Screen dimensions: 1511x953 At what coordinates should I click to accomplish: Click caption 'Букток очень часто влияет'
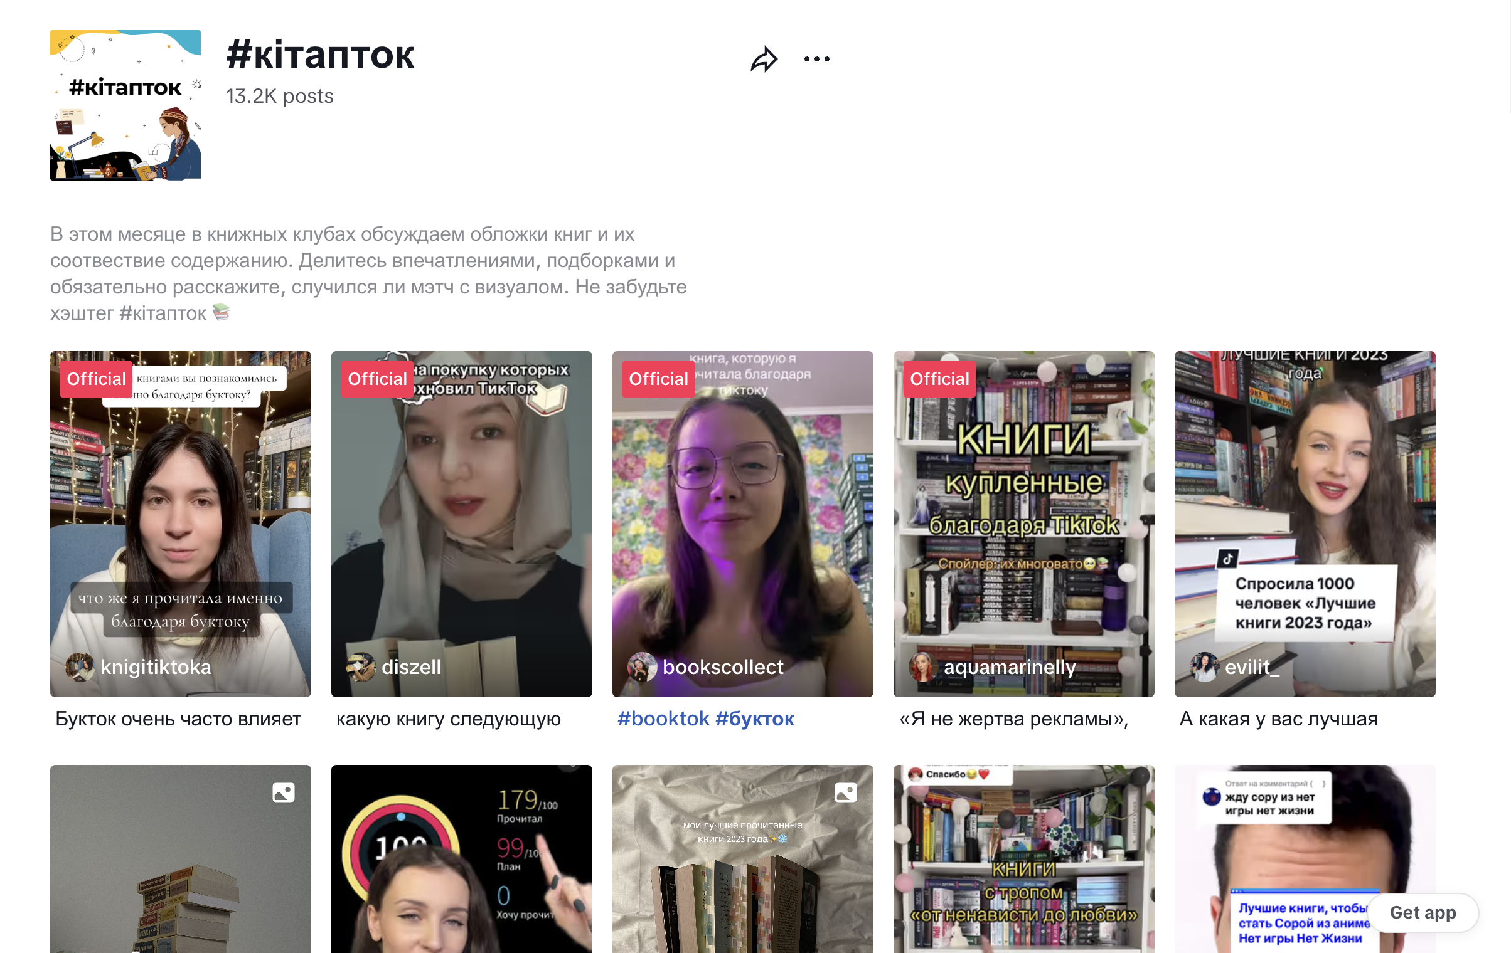point(178,719)
